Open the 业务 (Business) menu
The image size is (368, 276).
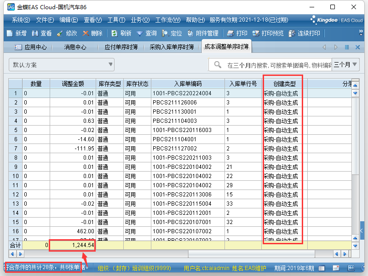click(140, 20)
